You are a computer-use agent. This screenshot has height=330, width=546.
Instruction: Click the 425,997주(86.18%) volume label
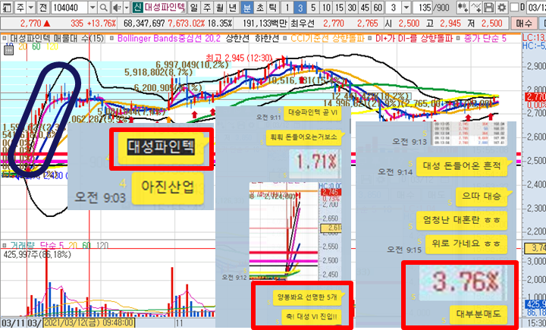coord(37,255)
